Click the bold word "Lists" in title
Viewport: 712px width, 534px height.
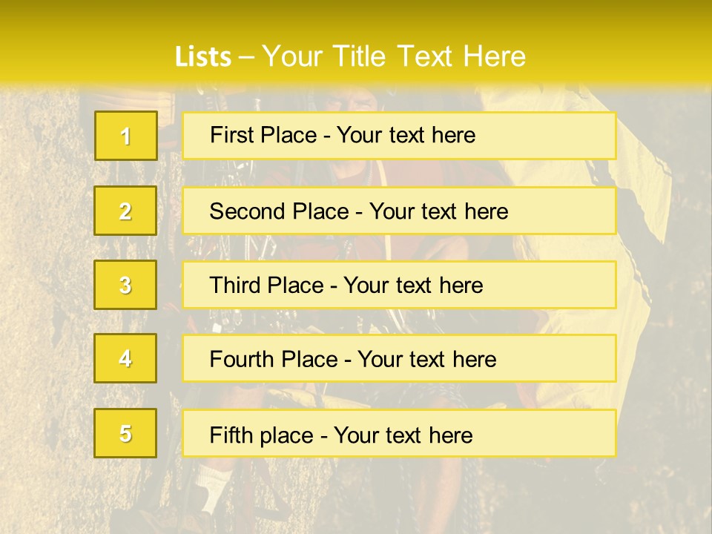click(202, 57)
